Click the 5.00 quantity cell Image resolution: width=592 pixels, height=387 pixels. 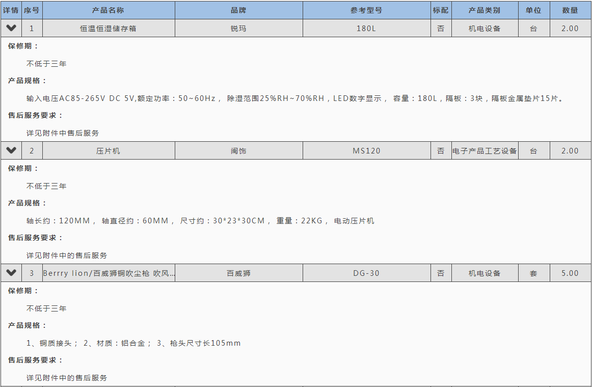(x=570, y=273)
